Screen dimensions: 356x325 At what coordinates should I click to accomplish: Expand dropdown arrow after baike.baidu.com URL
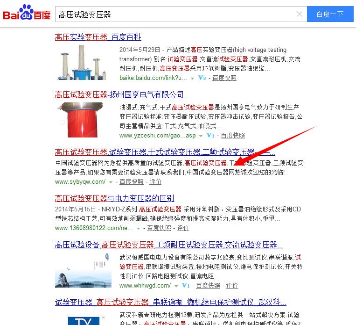point(193,79)
